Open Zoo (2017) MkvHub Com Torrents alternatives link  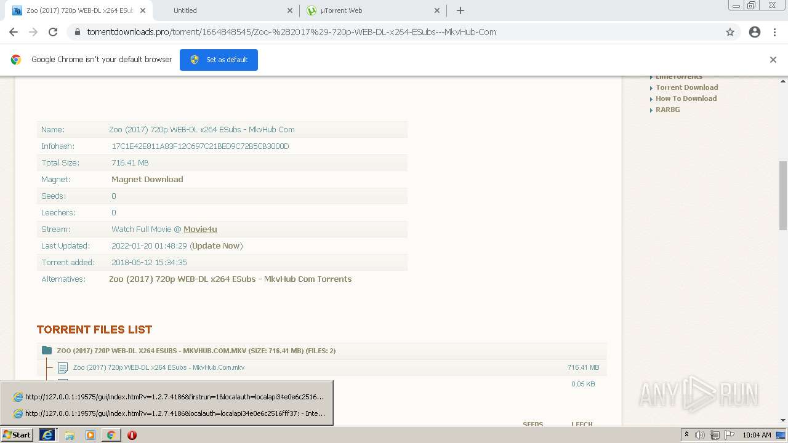pyautogui.click(x=230, y=279)
